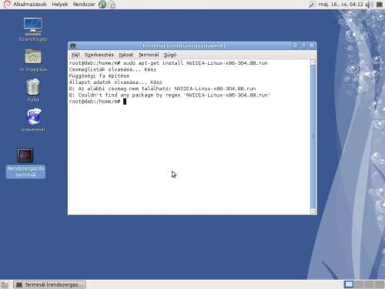Open the Rendszer menu
The width and height of the screenshot is (385, 289).
point(84,5)
